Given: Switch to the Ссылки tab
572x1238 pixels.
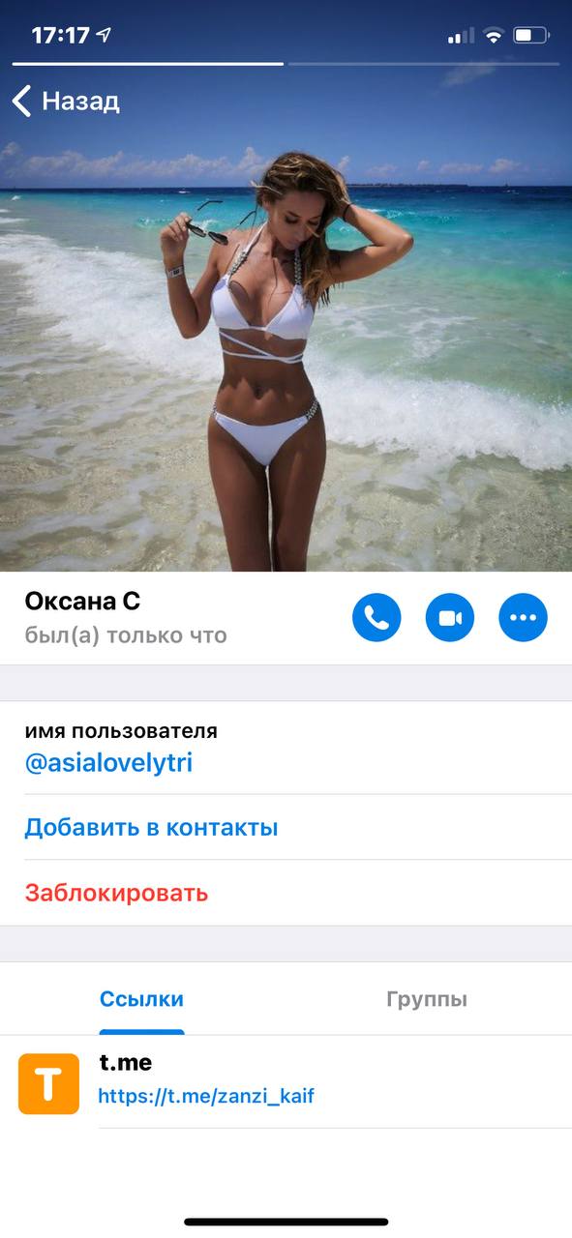Looking at the screenshot, I should (x=141, y=999).
